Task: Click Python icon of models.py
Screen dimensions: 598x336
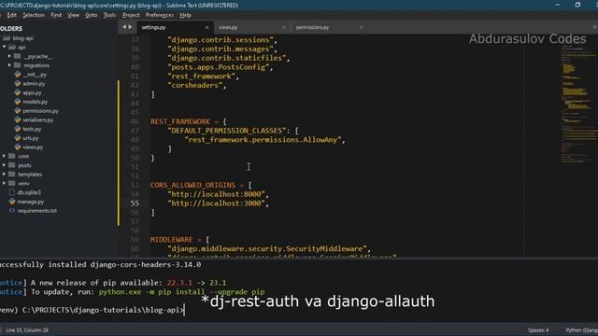Action: click(x=18, y=102)
